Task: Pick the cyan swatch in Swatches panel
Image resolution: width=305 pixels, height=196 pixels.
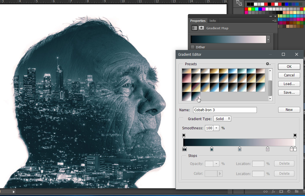Action: (x=257, y=9)
